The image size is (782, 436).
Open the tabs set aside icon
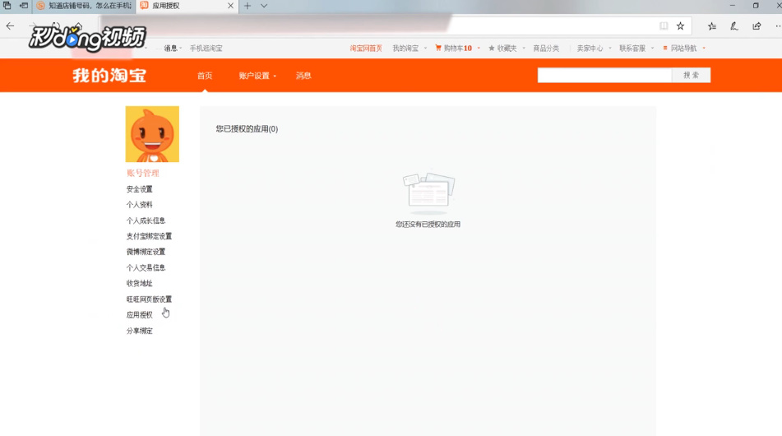[x=7, y=6]
